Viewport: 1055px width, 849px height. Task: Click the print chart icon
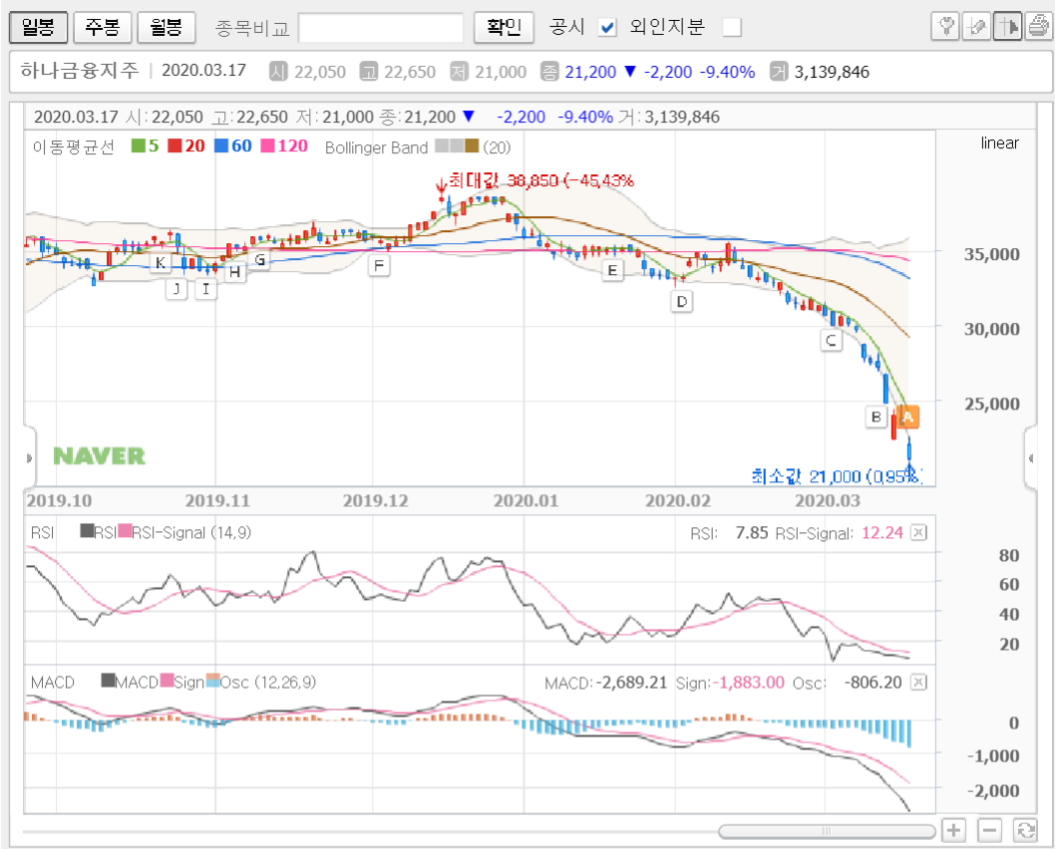pos(1038,27)
